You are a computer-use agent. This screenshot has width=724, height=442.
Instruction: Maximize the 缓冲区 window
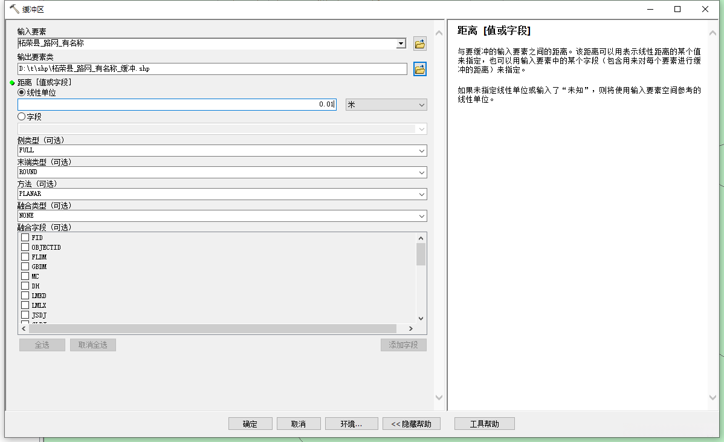[x=677, y=9]
